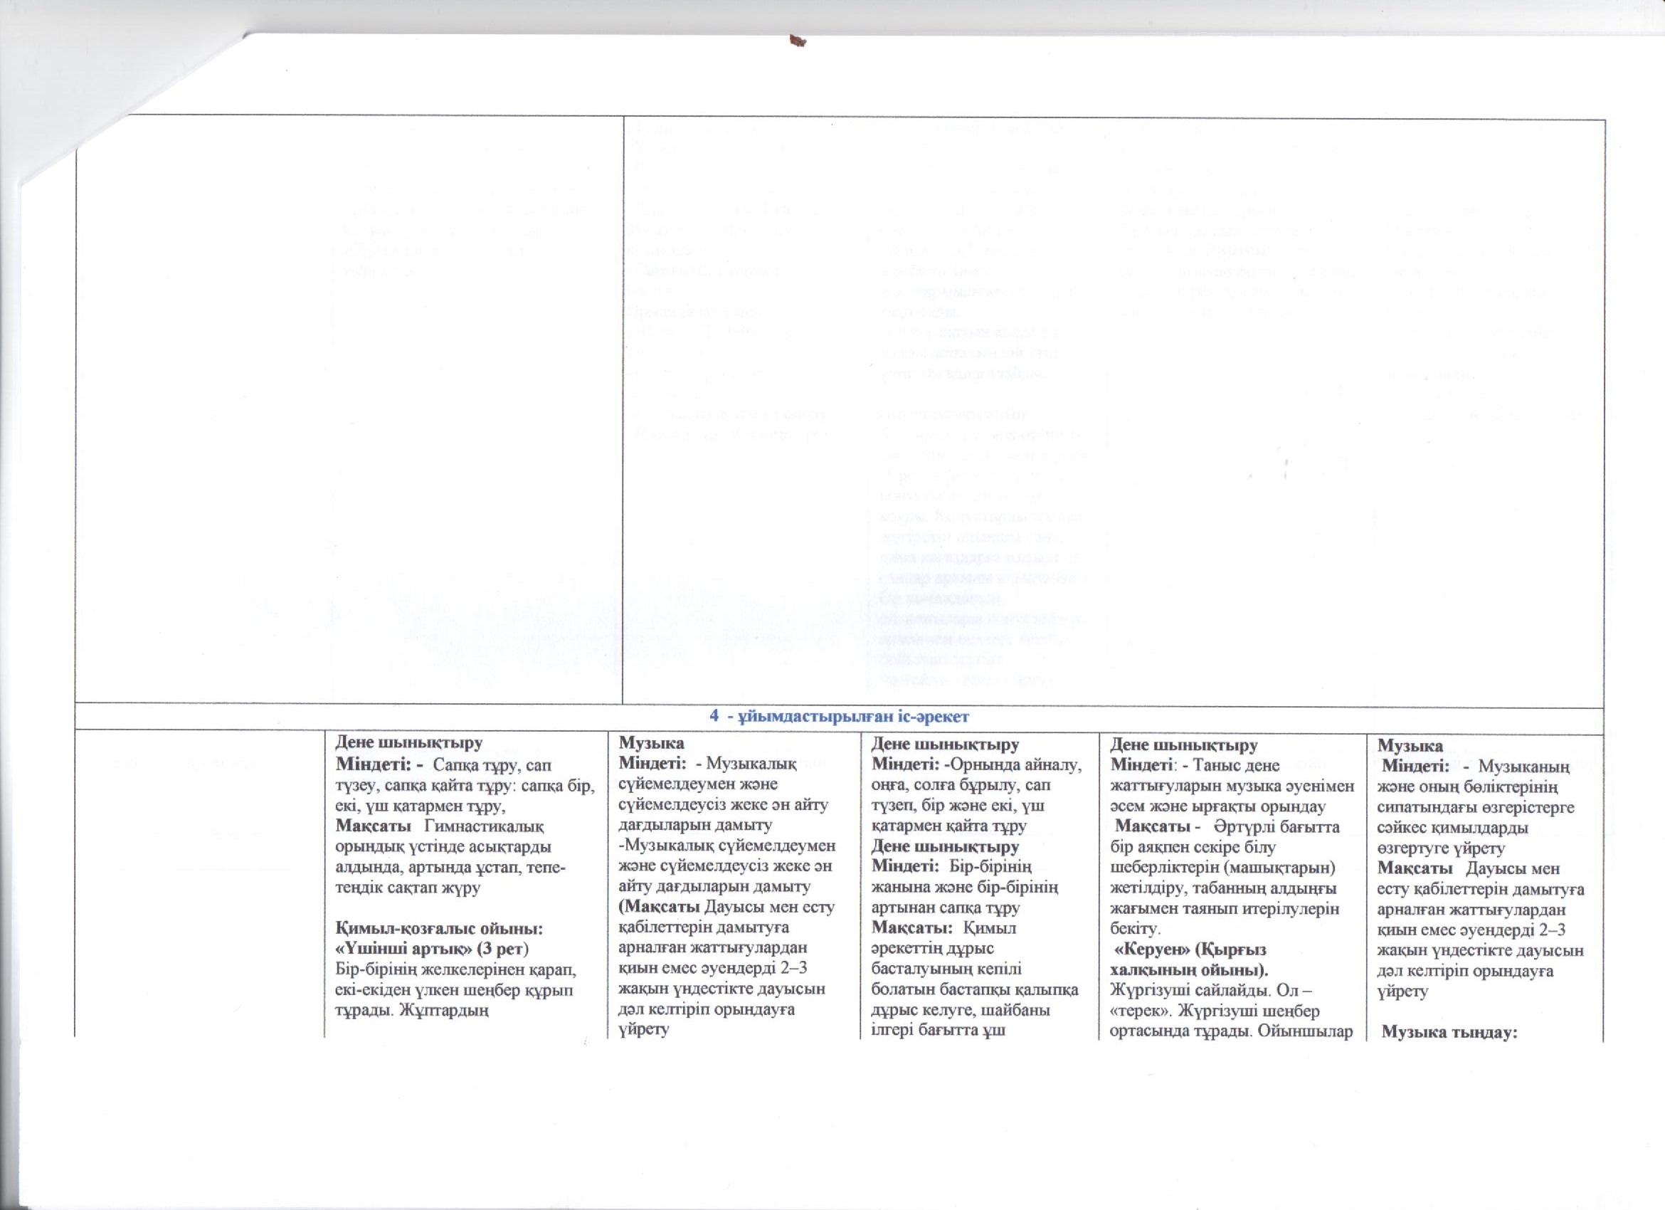The image size is (1665, 1210).
Task: Click the first column's 'Дене шынықтыру' heading
Action: [x=409, y=742]
